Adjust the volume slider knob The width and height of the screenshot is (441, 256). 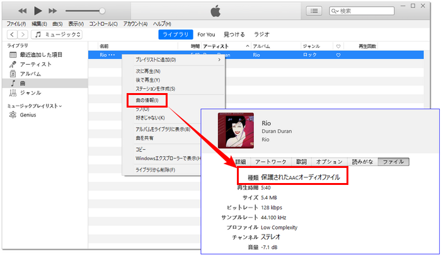point(102,11)
